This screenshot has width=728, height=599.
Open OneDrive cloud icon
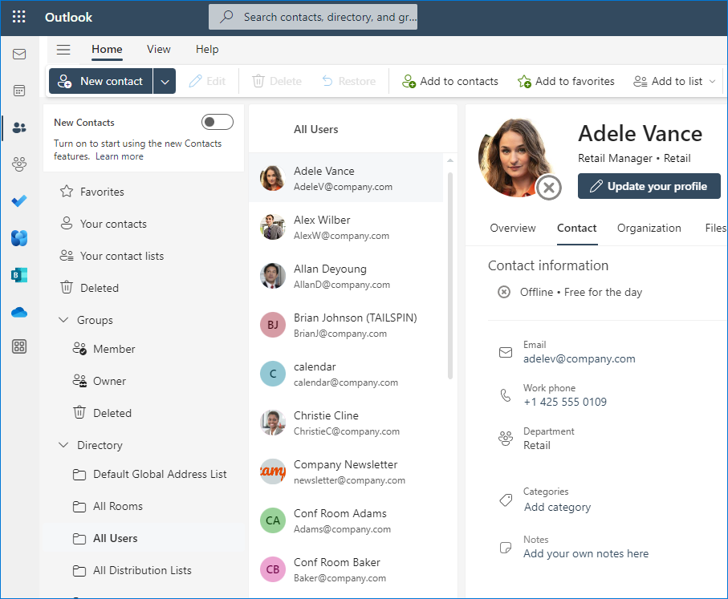click(19, 312)
